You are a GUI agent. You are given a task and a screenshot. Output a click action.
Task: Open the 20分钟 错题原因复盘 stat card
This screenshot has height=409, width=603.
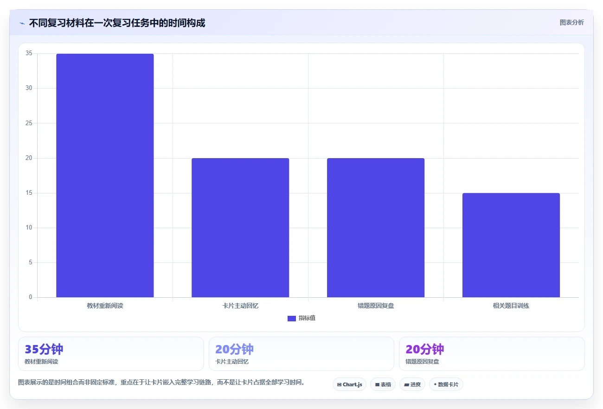[x=492, y=354]
